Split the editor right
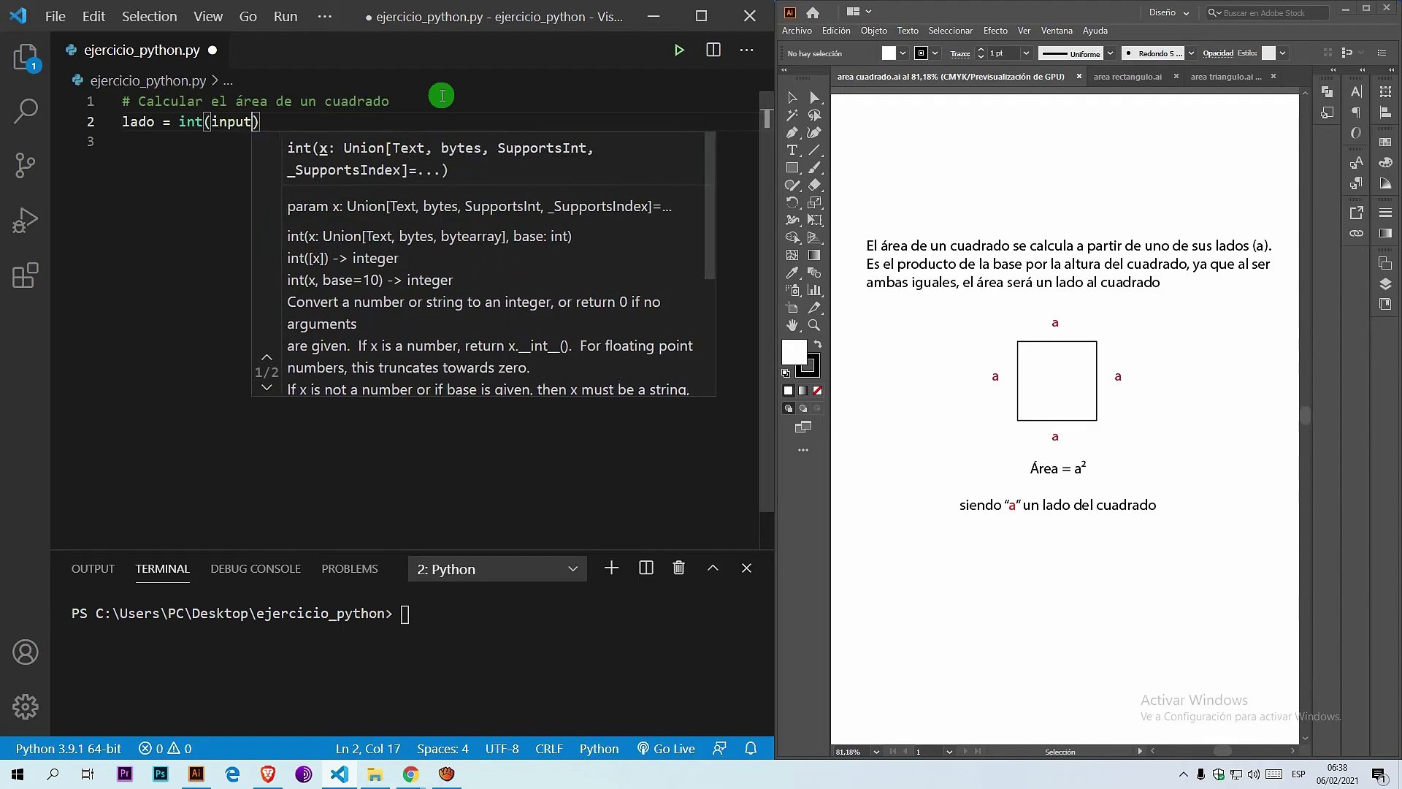The height and width of the screenshot is (789, 1402). [713, 50]
